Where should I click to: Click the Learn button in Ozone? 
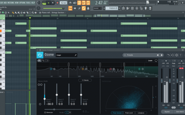tap(150, 61)
